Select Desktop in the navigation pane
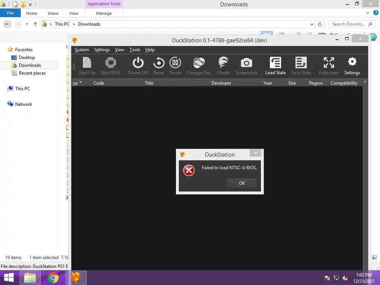380x285 pixels. (27, 58)
